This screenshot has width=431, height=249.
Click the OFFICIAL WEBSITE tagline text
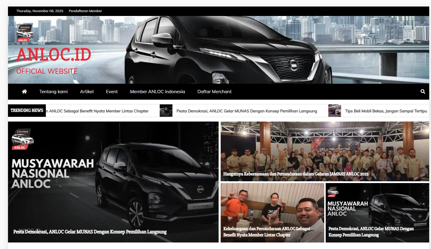click(x=47, y=71)
